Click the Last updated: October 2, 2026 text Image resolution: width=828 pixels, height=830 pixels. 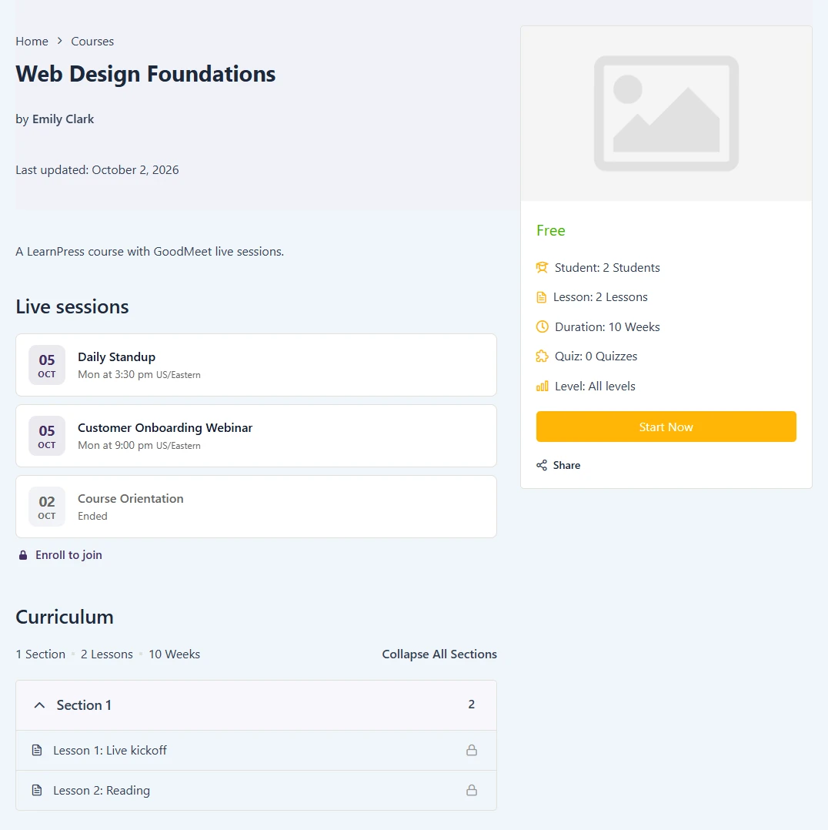[x=98, y=170]
